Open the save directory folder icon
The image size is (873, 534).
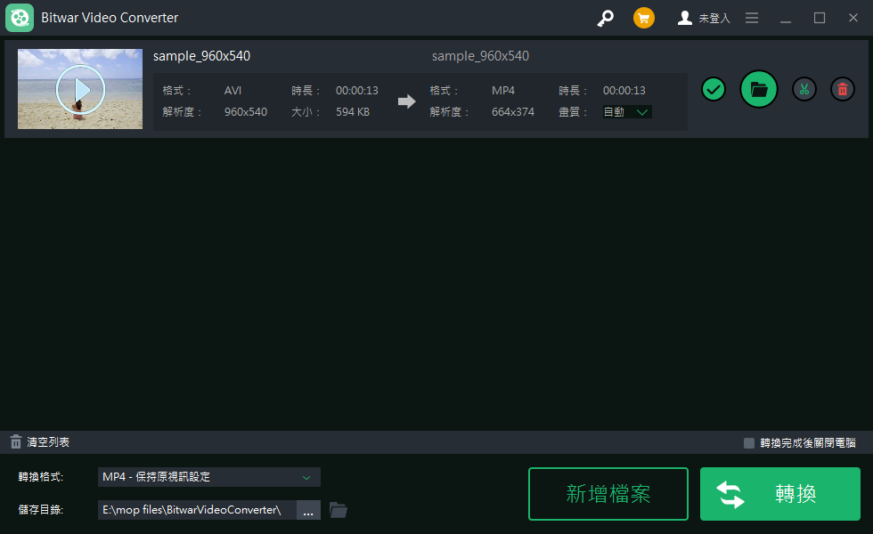(x=338, y=510)
